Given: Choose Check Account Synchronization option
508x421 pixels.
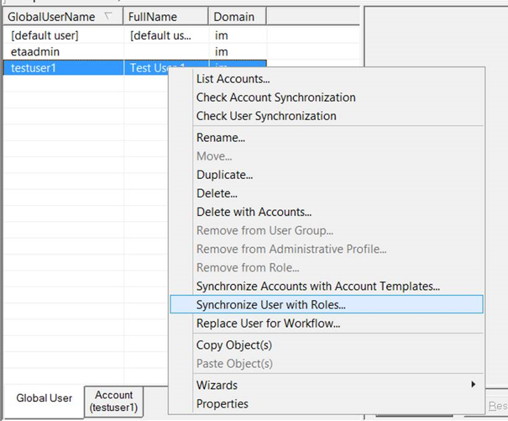Looking at the screenshot, I should pyautogui.click(x=276, y=98).
